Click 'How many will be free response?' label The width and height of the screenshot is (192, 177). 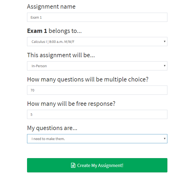(71, 104)
